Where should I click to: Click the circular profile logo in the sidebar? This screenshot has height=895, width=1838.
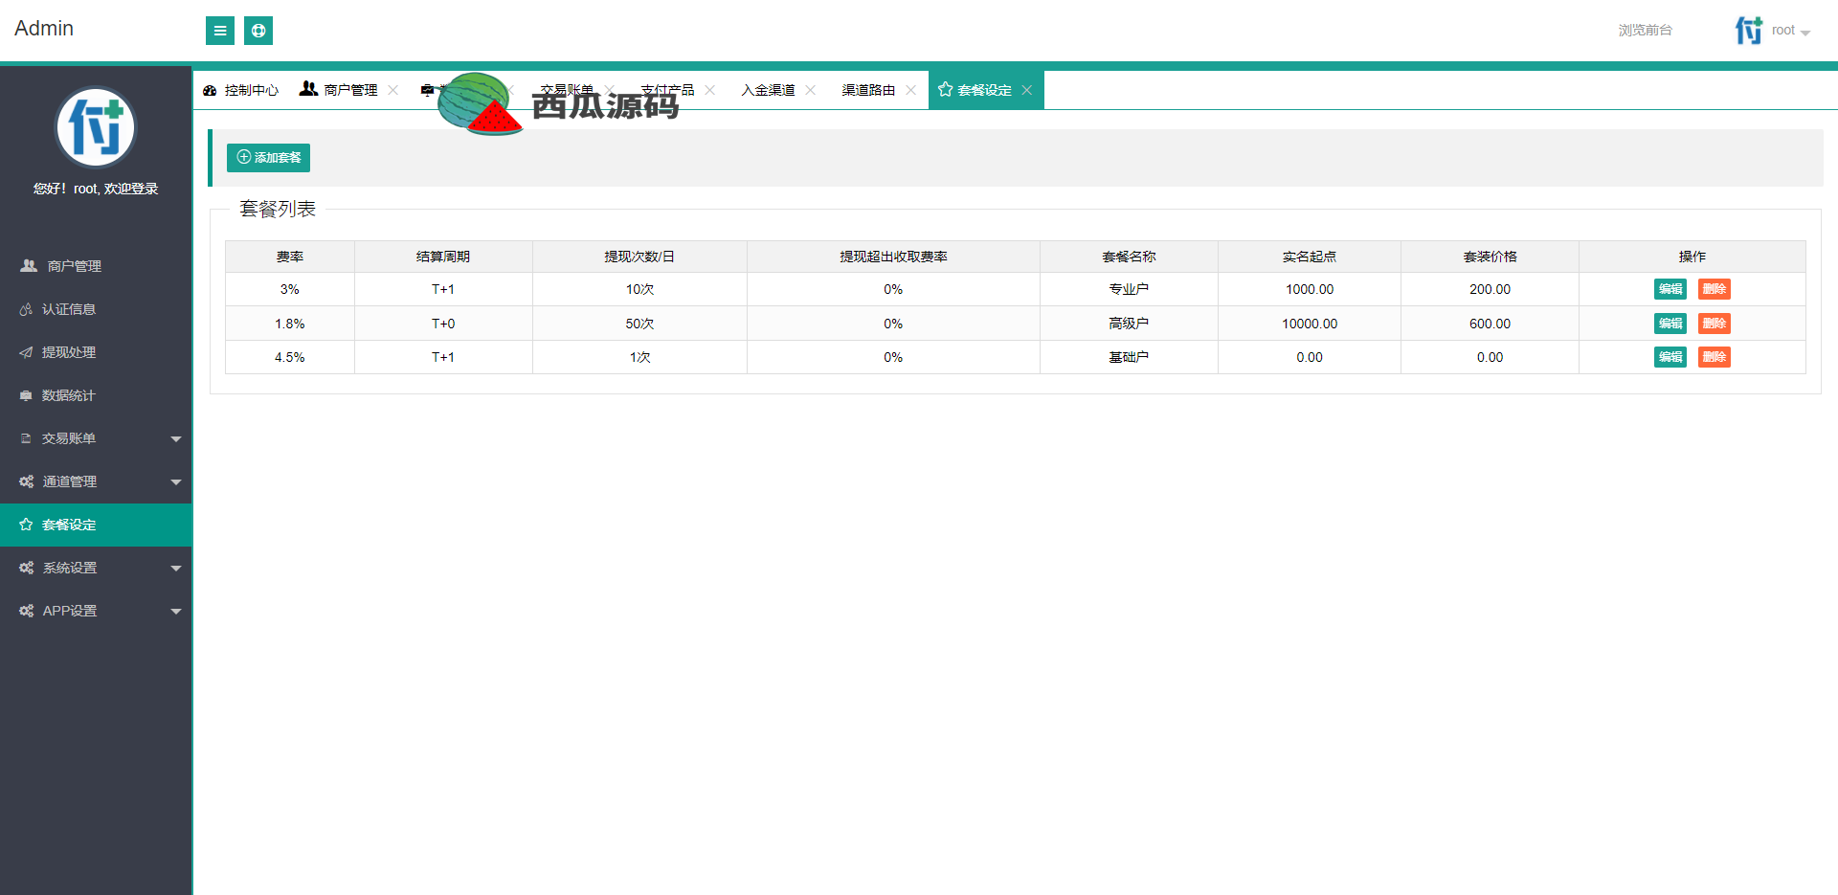96,127
